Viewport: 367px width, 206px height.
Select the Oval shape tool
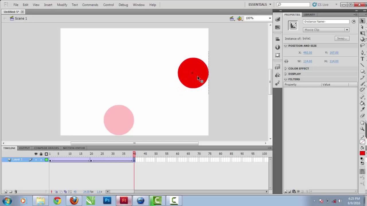(362, 71)
